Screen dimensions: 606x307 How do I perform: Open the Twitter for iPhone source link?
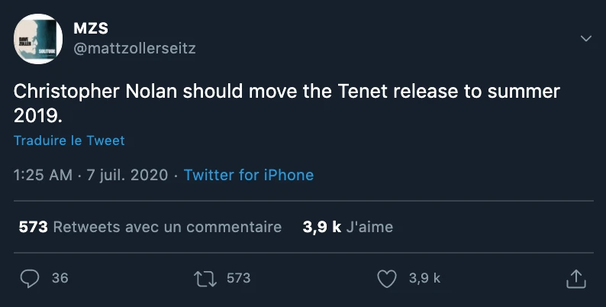tap(248, 175)
